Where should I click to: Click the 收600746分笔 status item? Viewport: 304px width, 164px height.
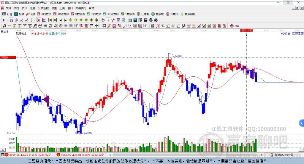click(282, 155)
